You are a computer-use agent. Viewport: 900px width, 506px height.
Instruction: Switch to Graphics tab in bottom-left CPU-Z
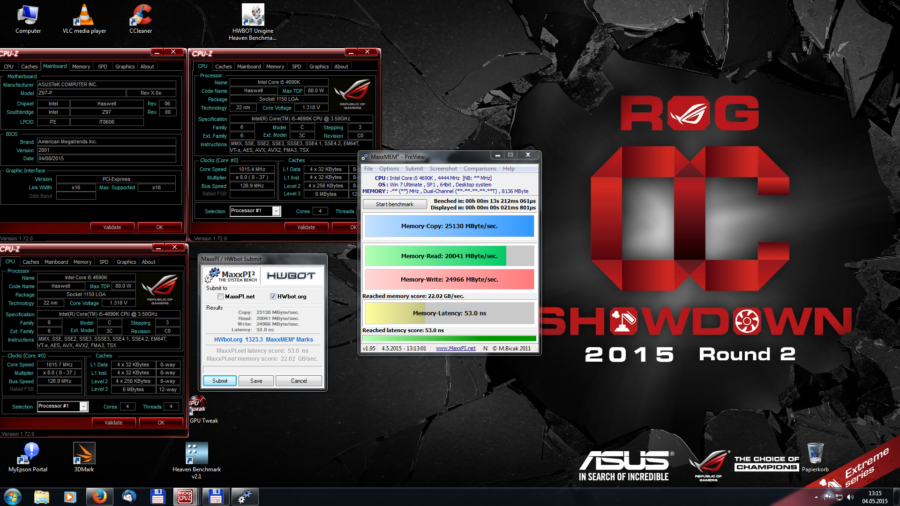(x=126, y=262)
